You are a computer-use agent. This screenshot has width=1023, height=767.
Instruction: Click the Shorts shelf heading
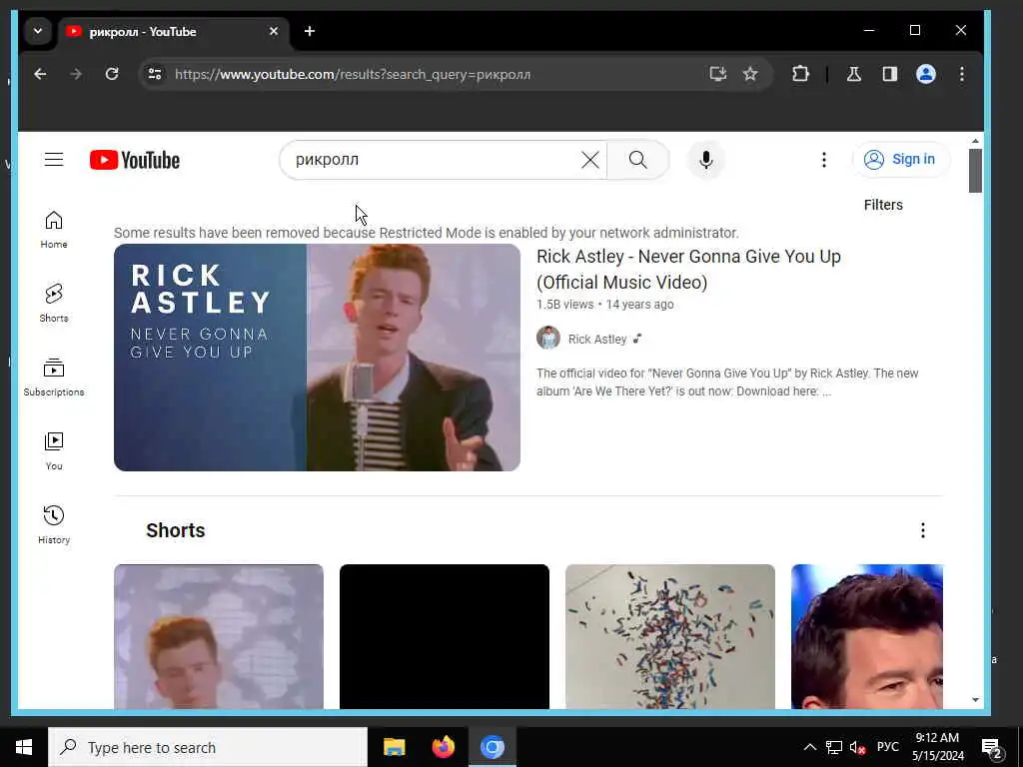pos(176,530)
